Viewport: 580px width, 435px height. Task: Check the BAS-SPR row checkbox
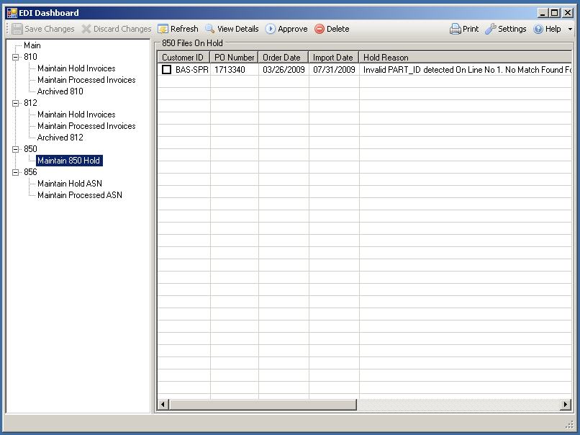(x=167, y=70)
